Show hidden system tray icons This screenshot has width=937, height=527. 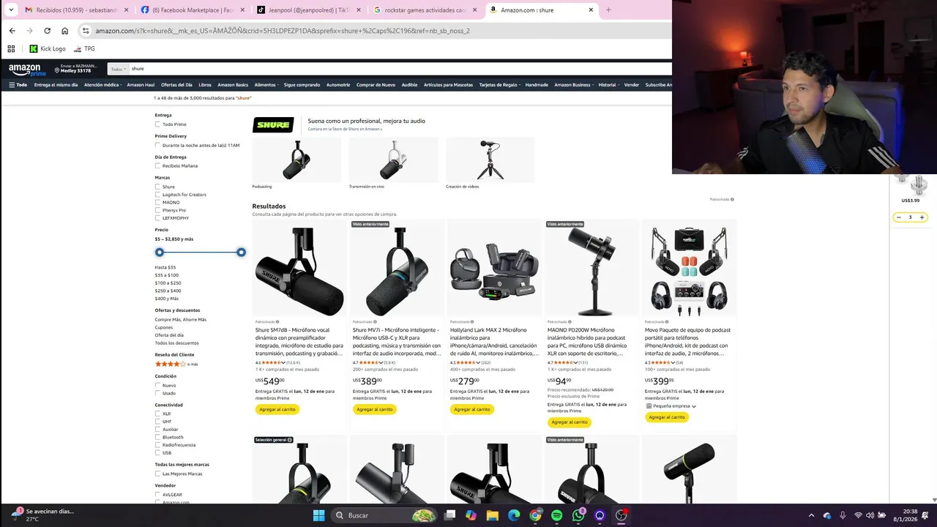811,515
